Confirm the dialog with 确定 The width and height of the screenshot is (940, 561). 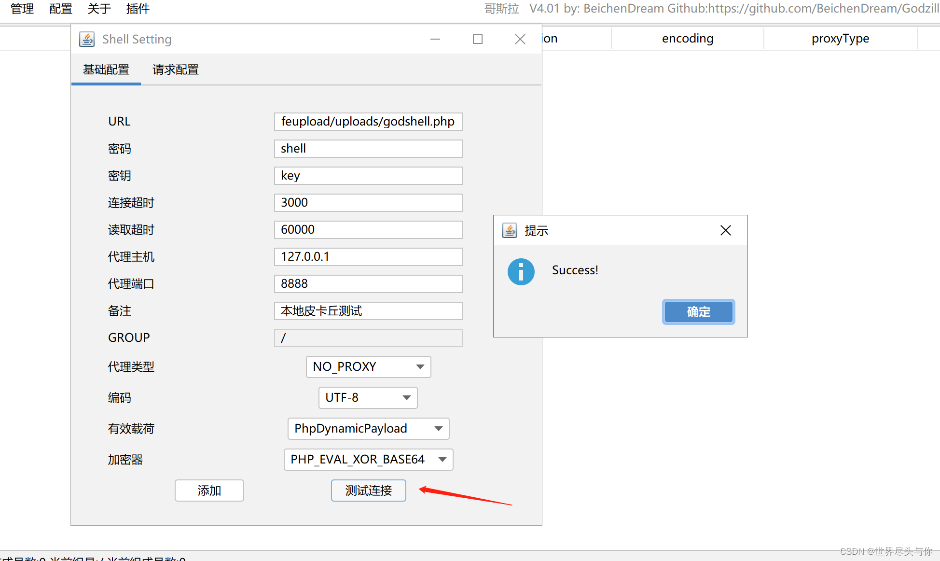click(x=699, y=312)
